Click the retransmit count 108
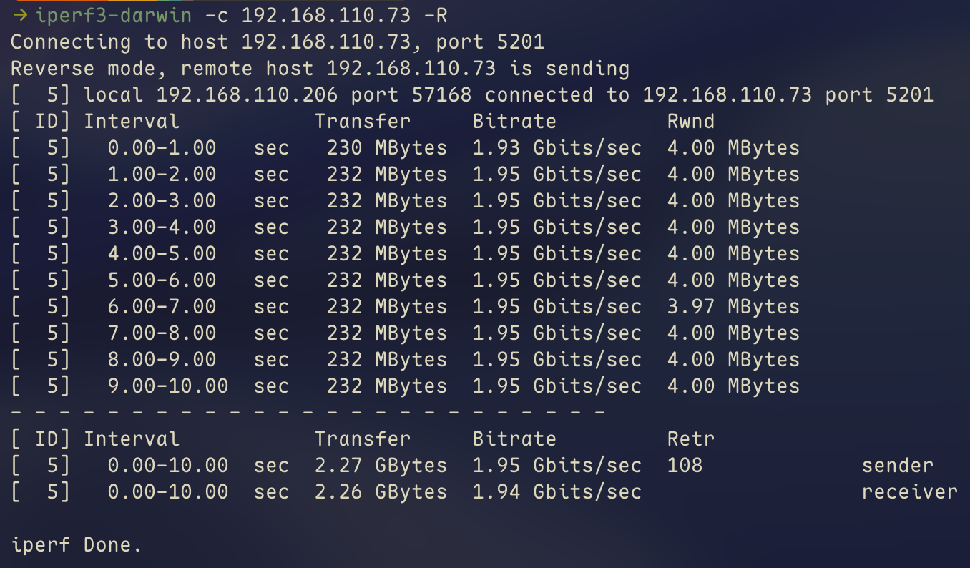Viewport: 970px width, 568px height. (685, 466)
